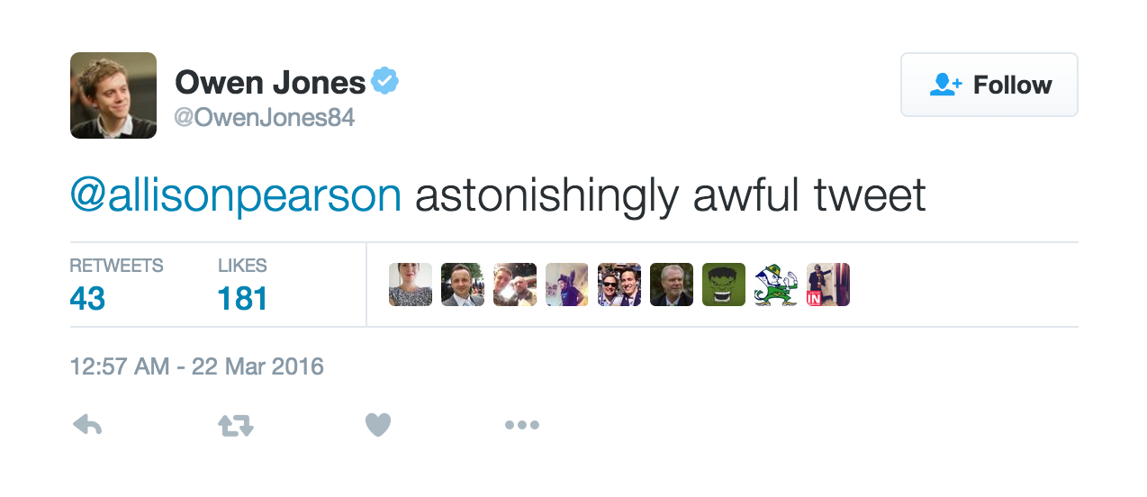
Task: Select the second liker avatar, man in gray suit
Action: pos(463,285)
